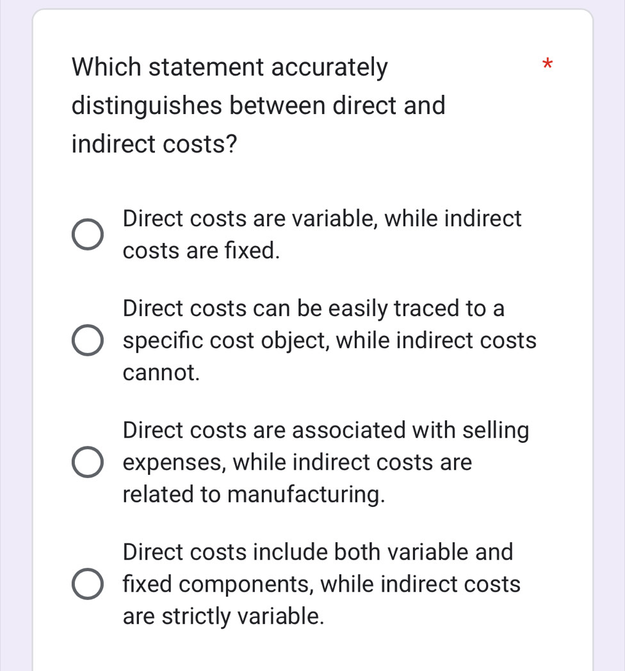The width and height of the screenshot is (625, 671).
Task: Click the 'Which statement accurately' question line
Action: click(x=230, y=67)
